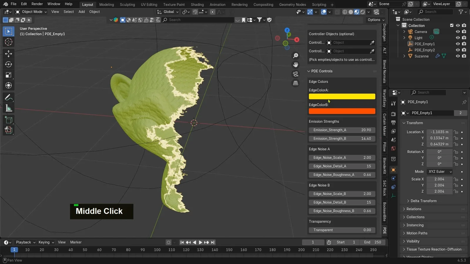The image size is (470, 264).
Task: Open the Render menu
Action: [x=37, y=4]
